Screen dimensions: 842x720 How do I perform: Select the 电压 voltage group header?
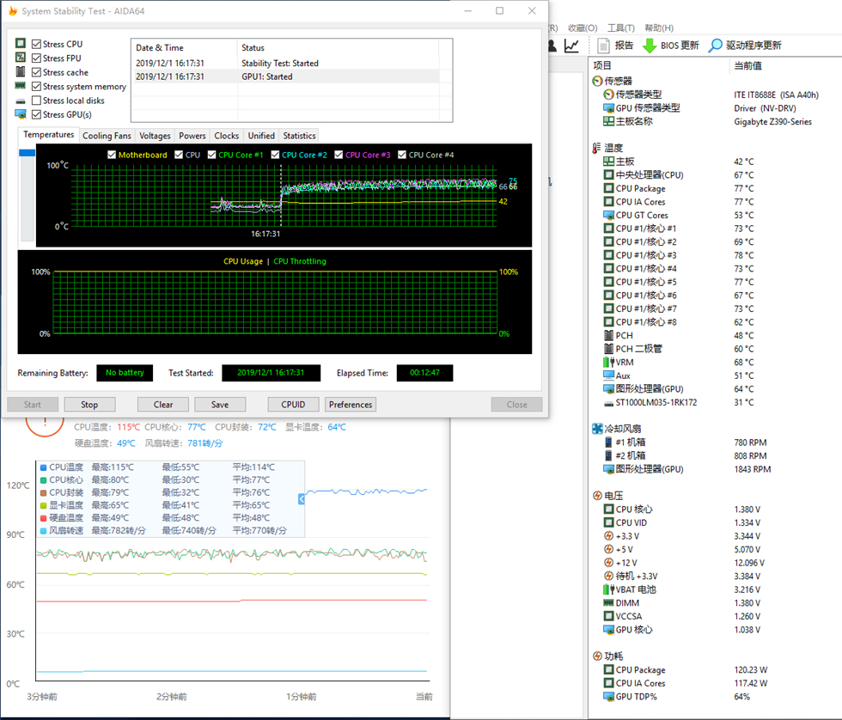pyautogui.click(x=613, y=496)
